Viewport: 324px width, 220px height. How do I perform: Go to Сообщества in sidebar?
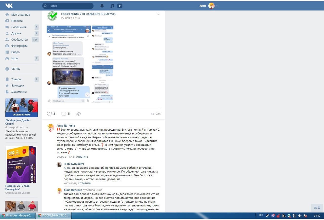19,40
